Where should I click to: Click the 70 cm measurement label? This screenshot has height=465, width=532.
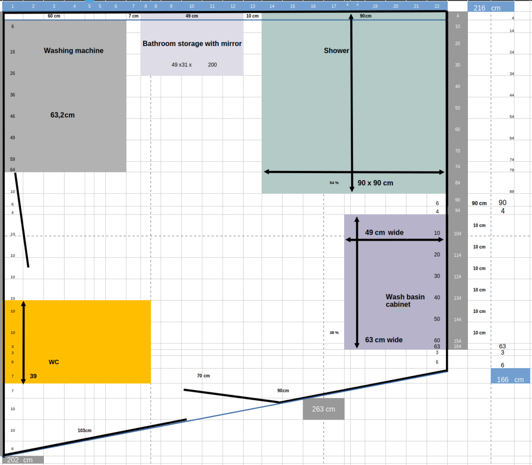tap(203, 376)
